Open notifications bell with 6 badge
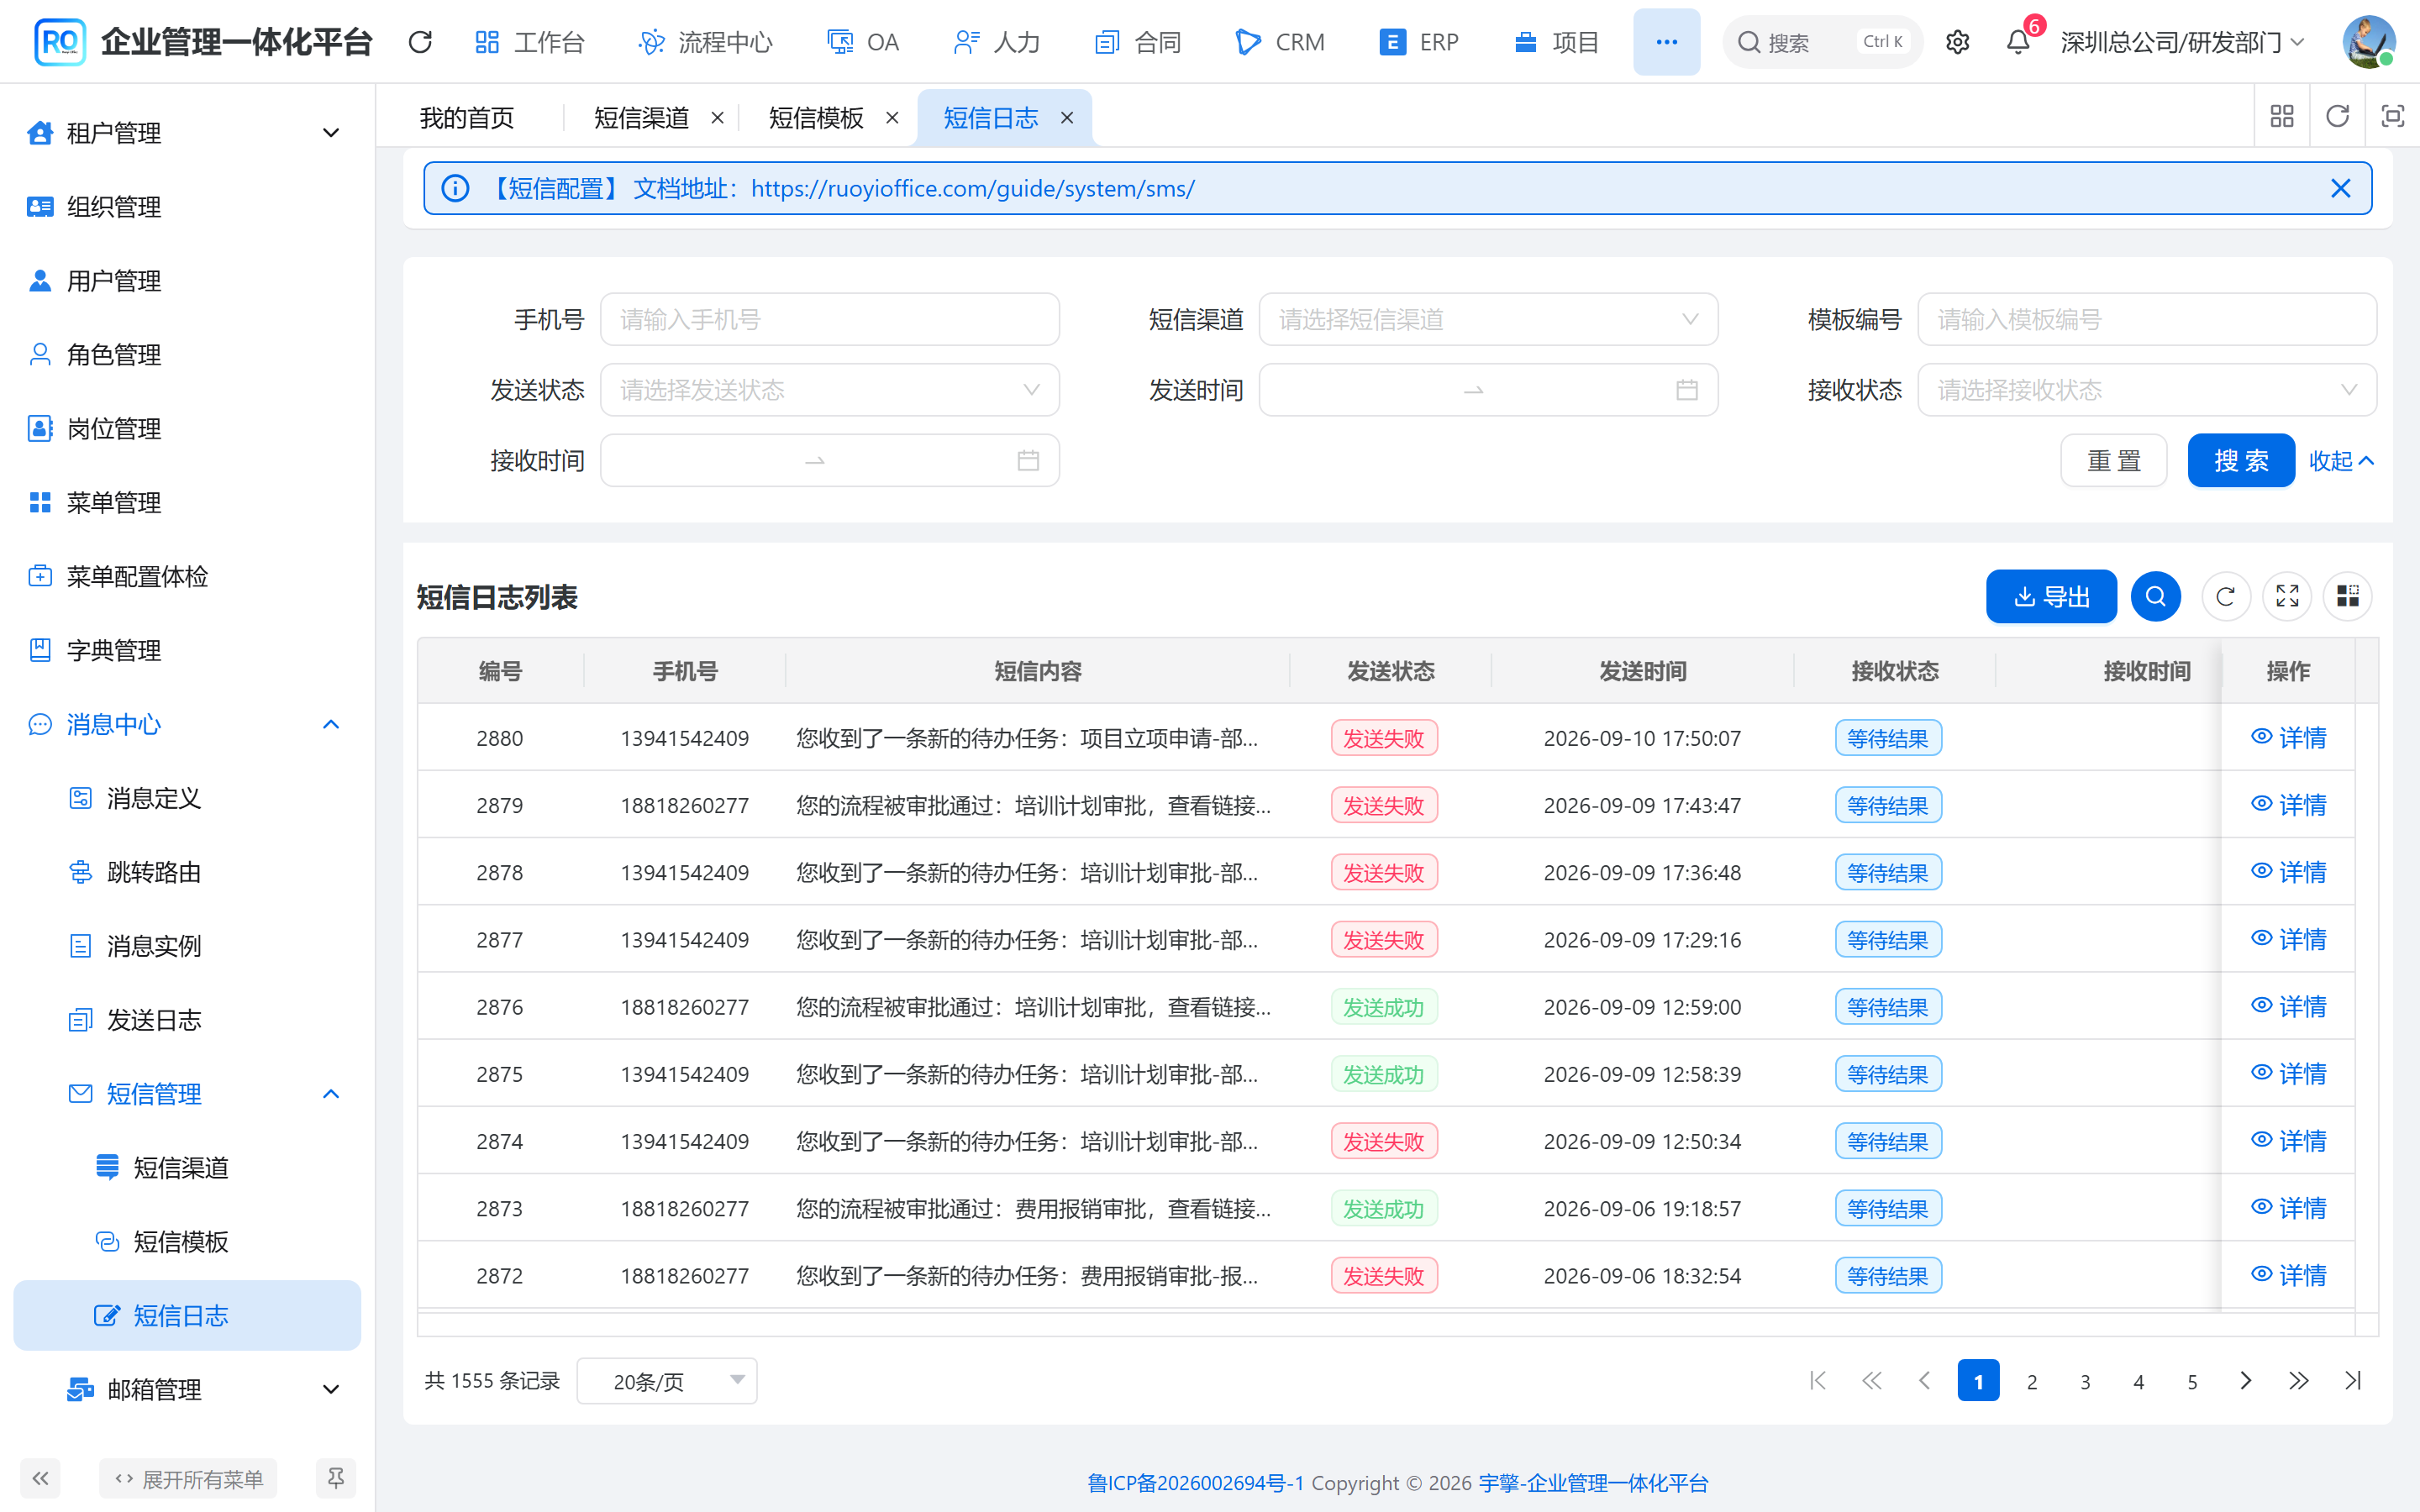The image size is (2420, 1512). 2018,42
